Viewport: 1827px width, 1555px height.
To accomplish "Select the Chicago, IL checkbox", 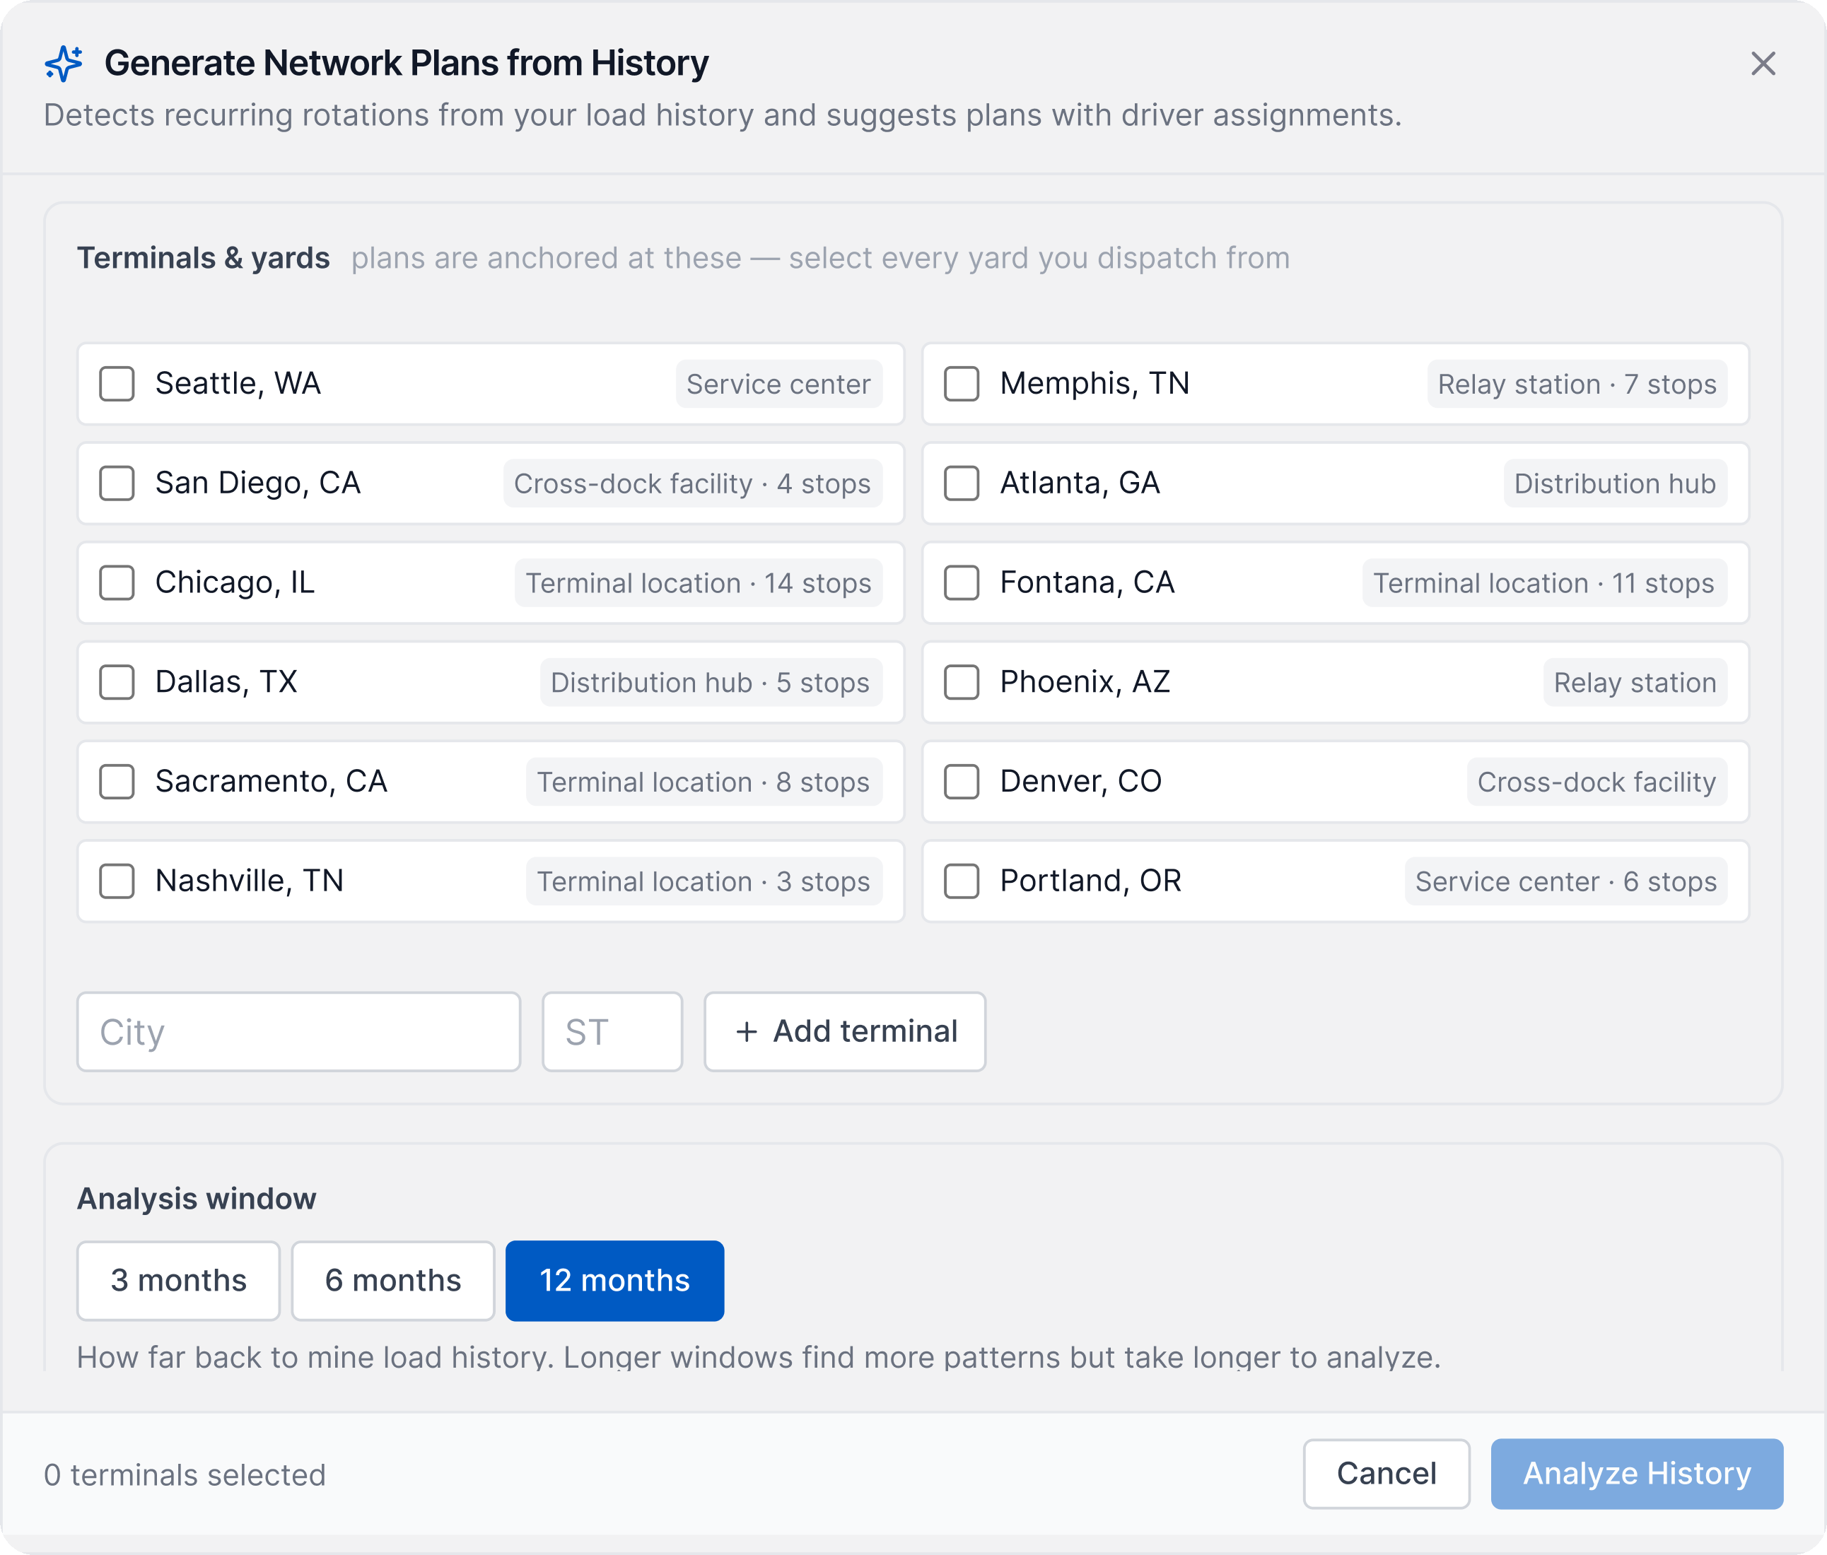I will click(117, 582).
